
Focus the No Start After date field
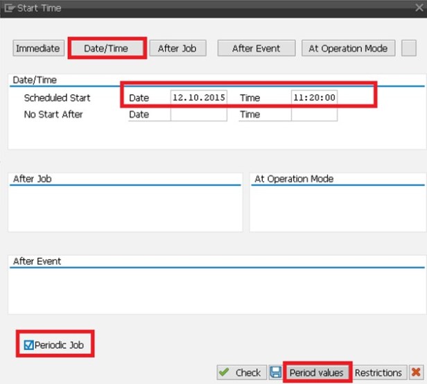(x=198, y=114)
